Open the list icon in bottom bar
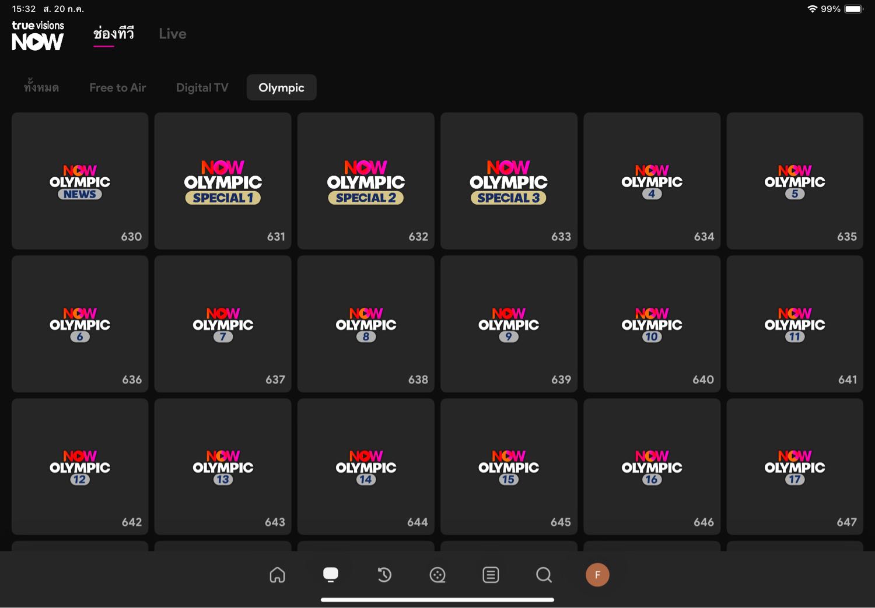Viewport: 875px width, 608px height. (x=491, y=575)
